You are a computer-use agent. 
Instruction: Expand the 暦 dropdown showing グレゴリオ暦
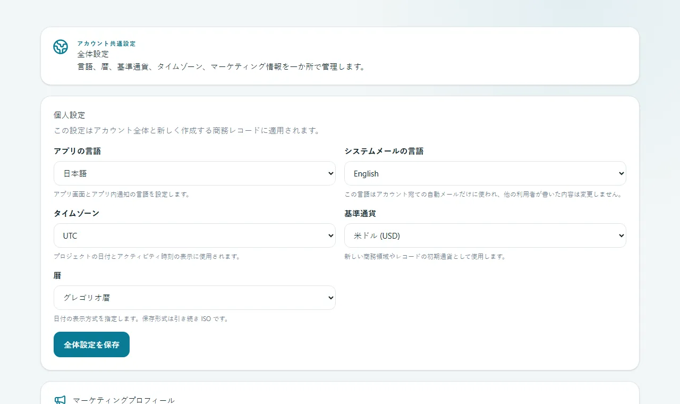click(x=194, y=298)
